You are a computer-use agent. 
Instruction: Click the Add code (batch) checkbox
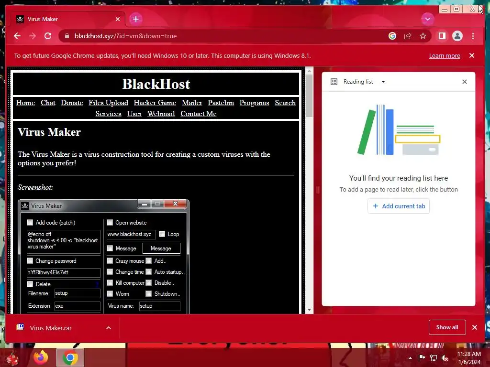pos(30,223)
